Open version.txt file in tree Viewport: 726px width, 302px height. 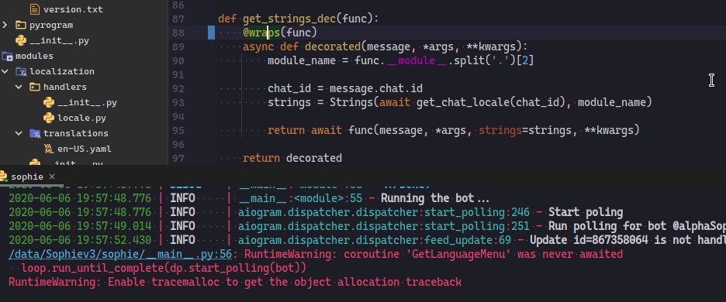pyautogui.click(x=73, y=9)
